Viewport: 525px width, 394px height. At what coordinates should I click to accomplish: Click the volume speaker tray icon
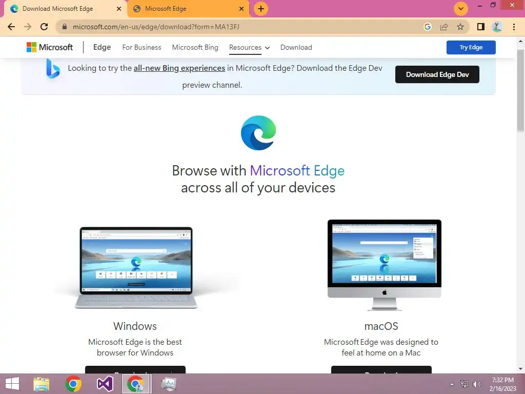(x=477, y=384)
